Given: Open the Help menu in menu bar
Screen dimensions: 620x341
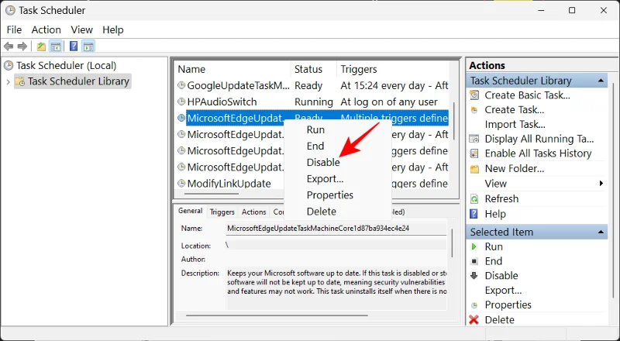Looking at the screenshot, I should click(113, 29).
